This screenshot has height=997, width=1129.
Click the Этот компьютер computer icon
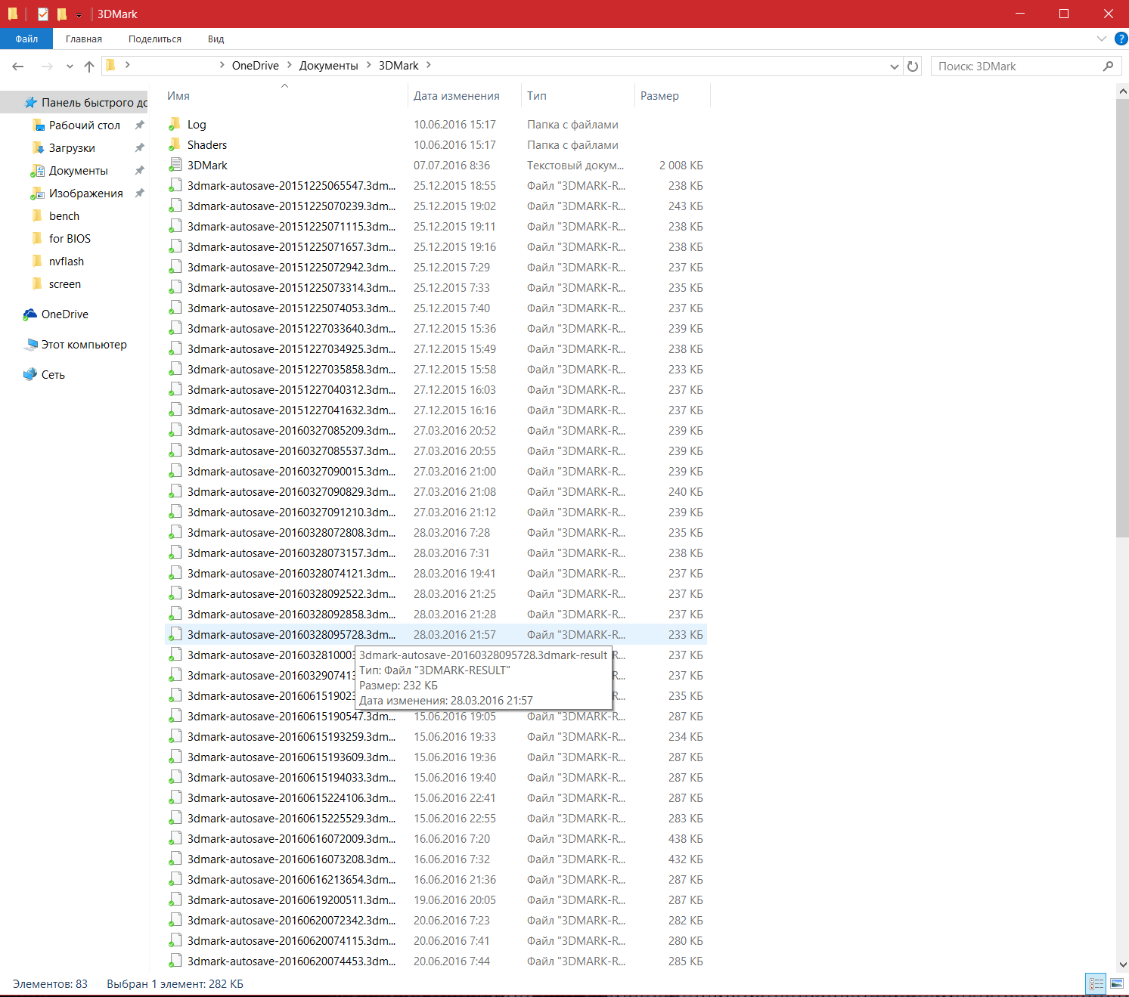(31, 345)
